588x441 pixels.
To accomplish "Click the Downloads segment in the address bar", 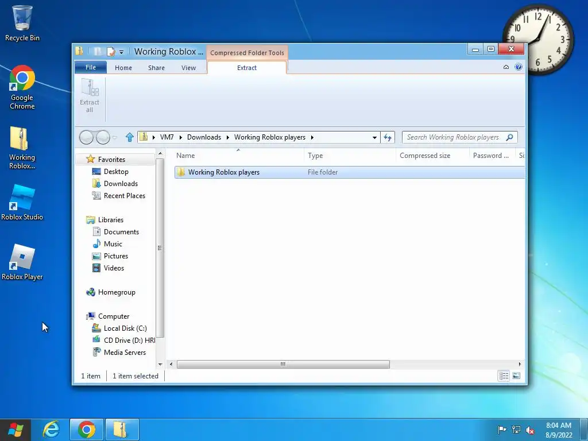I will 204,137.
